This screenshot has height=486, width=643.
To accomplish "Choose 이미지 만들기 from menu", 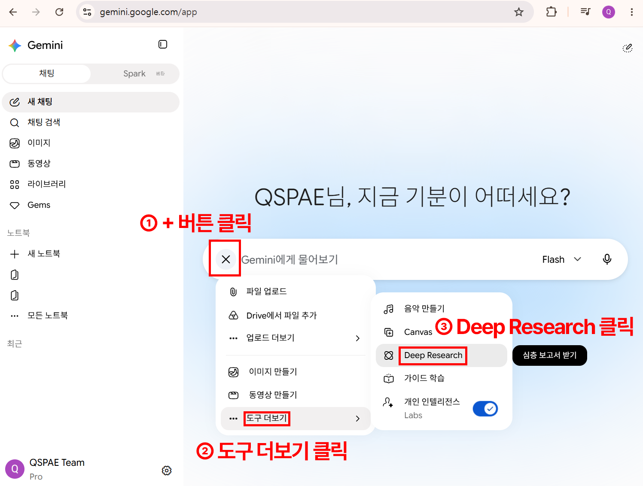I will pos(296,372).
